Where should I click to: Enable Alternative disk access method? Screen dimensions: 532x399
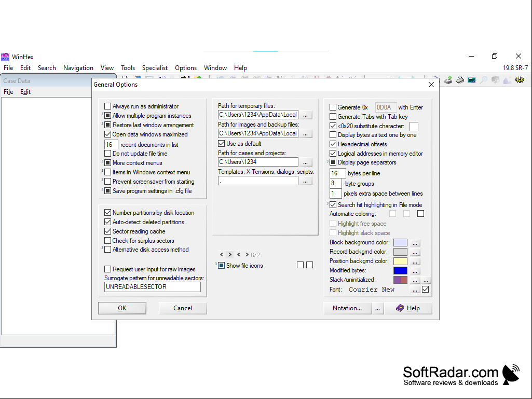click(107, 250)
